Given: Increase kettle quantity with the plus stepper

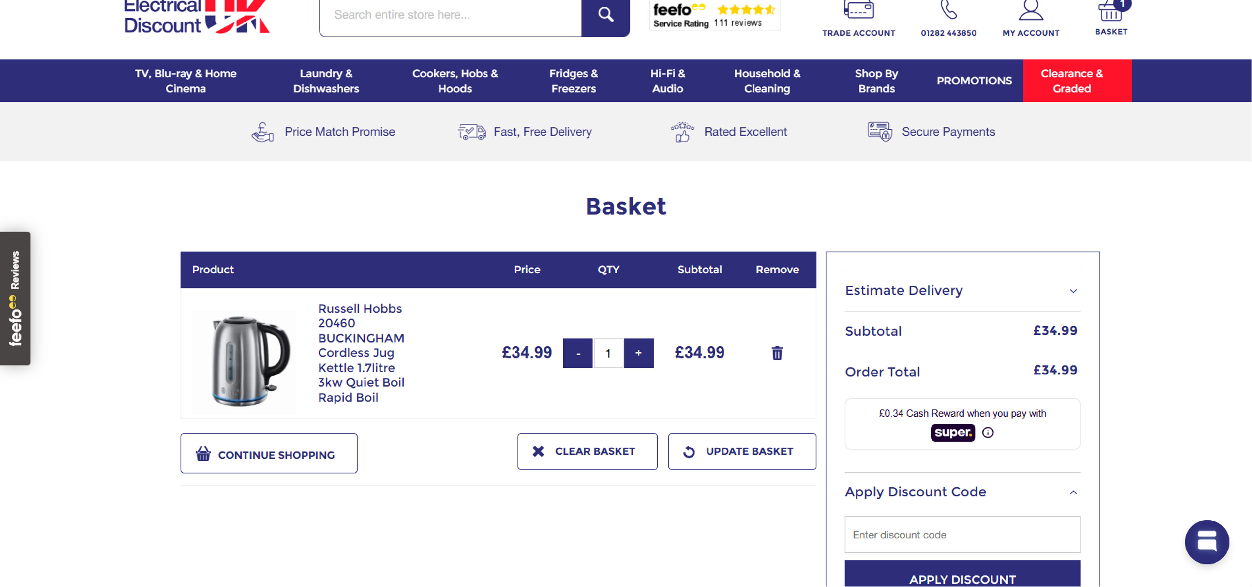Looking at the screenshot, I should (x=638, y=353).
